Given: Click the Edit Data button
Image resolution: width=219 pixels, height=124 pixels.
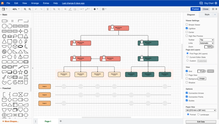Looking at the screenshot, I should (201, 122).
